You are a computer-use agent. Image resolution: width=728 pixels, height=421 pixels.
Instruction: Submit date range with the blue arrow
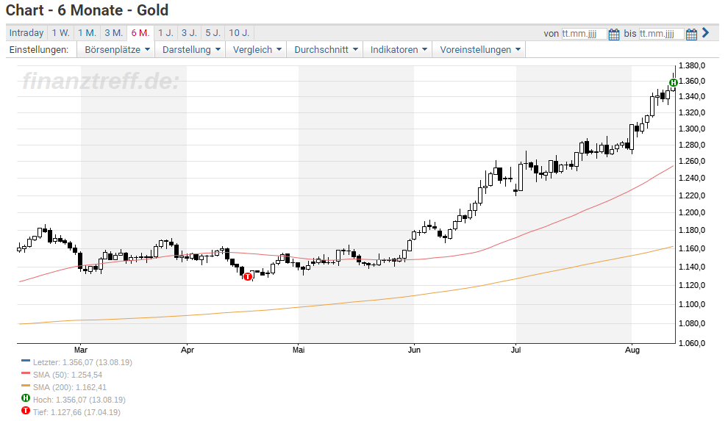706,32
